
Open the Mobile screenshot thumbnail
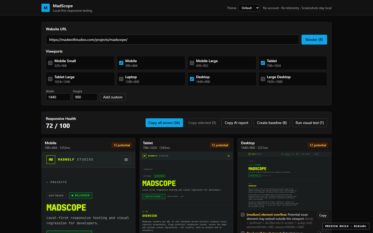pyautogui.click(x=89, y=192)
